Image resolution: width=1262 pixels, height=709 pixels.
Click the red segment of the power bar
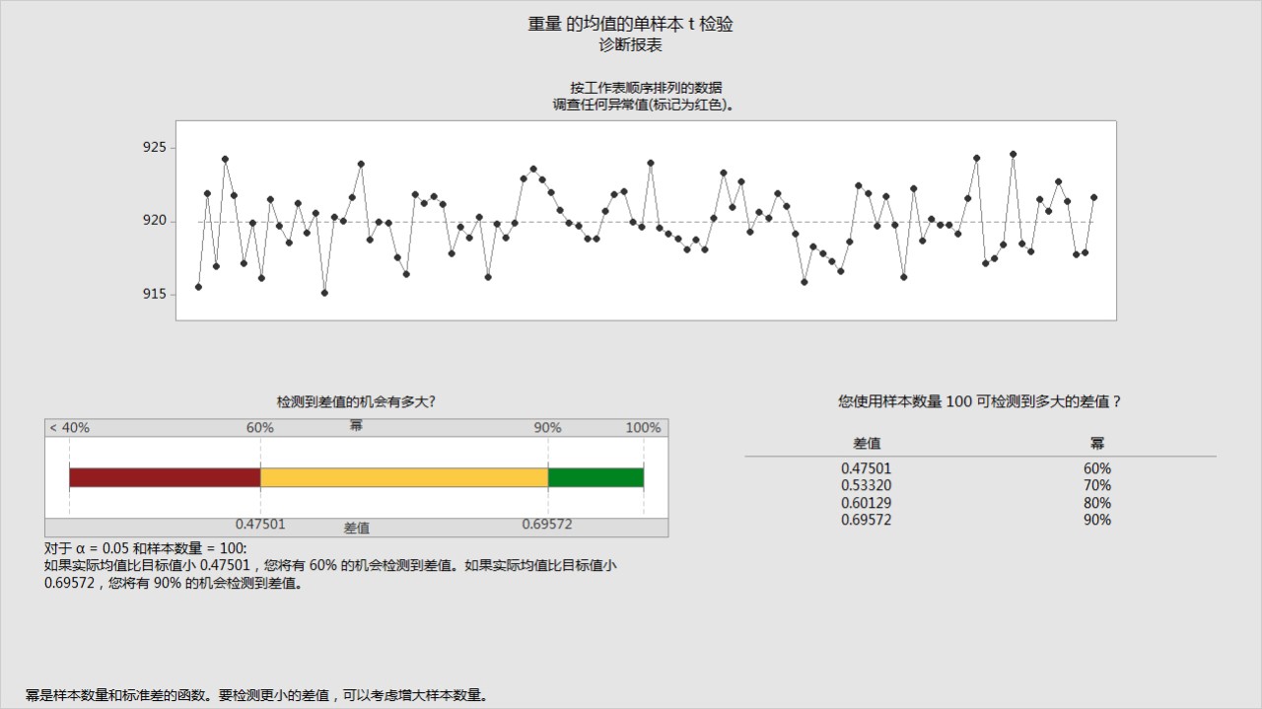tap(165, 477)
